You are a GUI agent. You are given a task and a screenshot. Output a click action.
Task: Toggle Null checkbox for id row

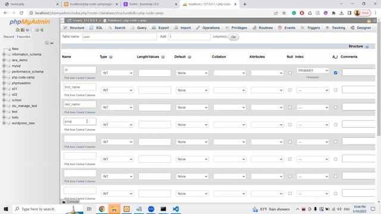point(290,73)
